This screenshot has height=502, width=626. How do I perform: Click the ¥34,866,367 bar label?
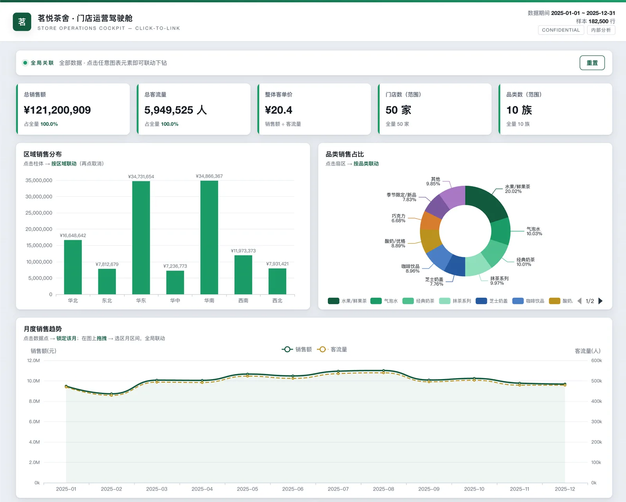(x=209, y=176)
